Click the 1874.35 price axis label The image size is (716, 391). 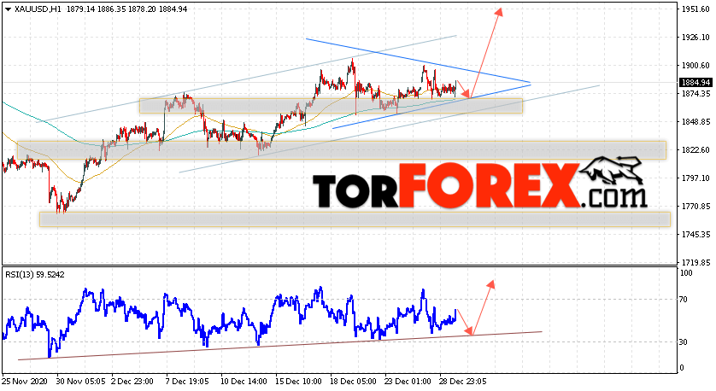[695, 94]
